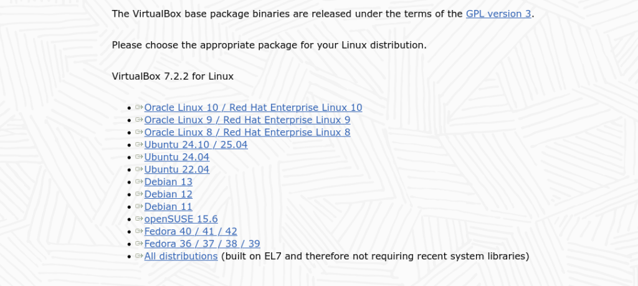
Task: Open the Debian 13 package link
Action: [x=168, y=182]
